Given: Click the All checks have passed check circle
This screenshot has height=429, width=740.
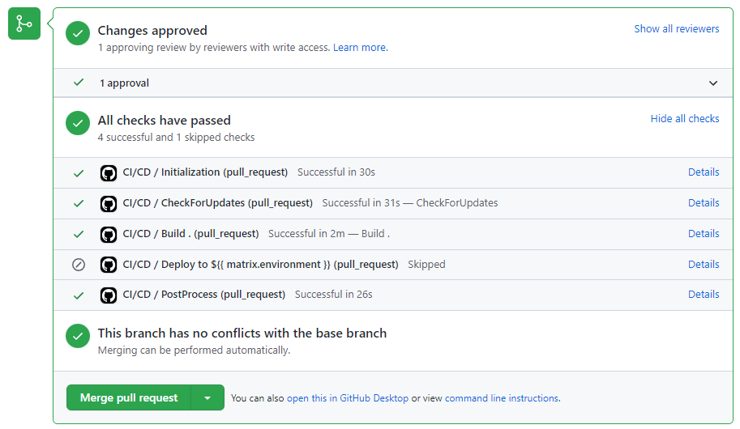Looking at the screenshot, I should (x=78, y=123).
